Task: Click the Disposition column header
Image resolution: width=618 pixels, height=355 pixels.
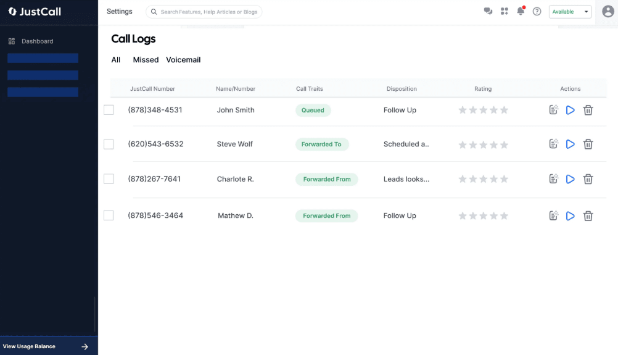Action: (402, 89)
